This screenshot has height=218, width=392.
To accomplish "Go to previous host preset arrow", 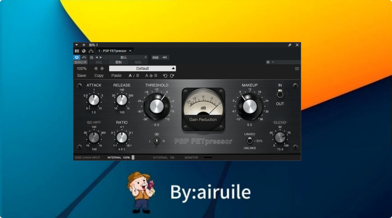I will [x=96, y=57].
